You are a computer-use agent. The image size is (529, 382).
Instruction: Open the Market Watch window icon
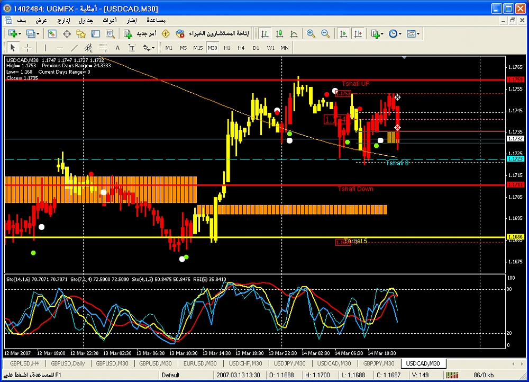52,34
